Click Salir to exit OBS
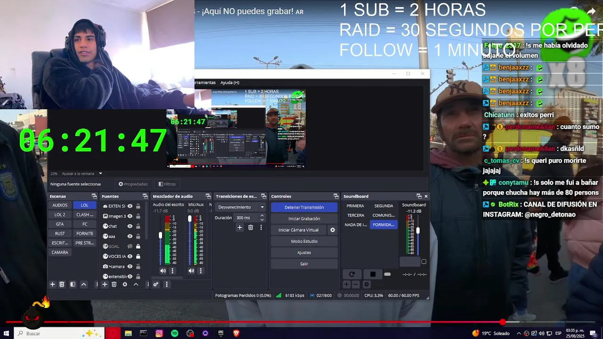 pyautogui.click(x=304, y=264)
